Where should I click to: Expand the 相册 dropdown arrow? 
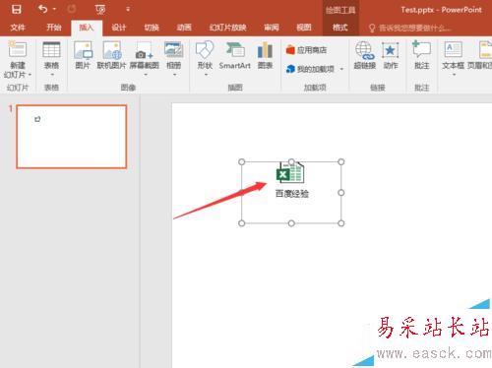tap(174, 75)
